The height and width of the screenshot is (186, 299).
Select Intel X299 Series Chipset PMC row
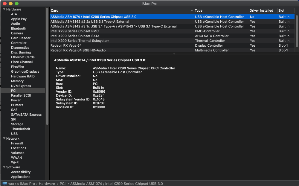tap(172, 31)
